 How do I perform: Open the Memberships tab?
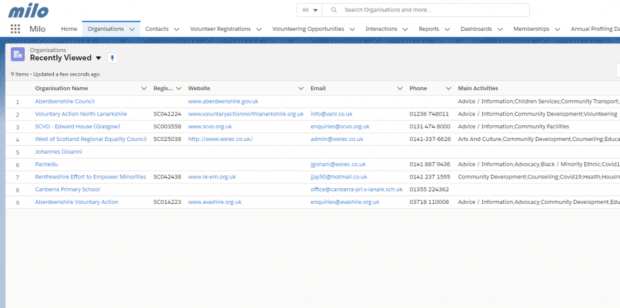532,29
